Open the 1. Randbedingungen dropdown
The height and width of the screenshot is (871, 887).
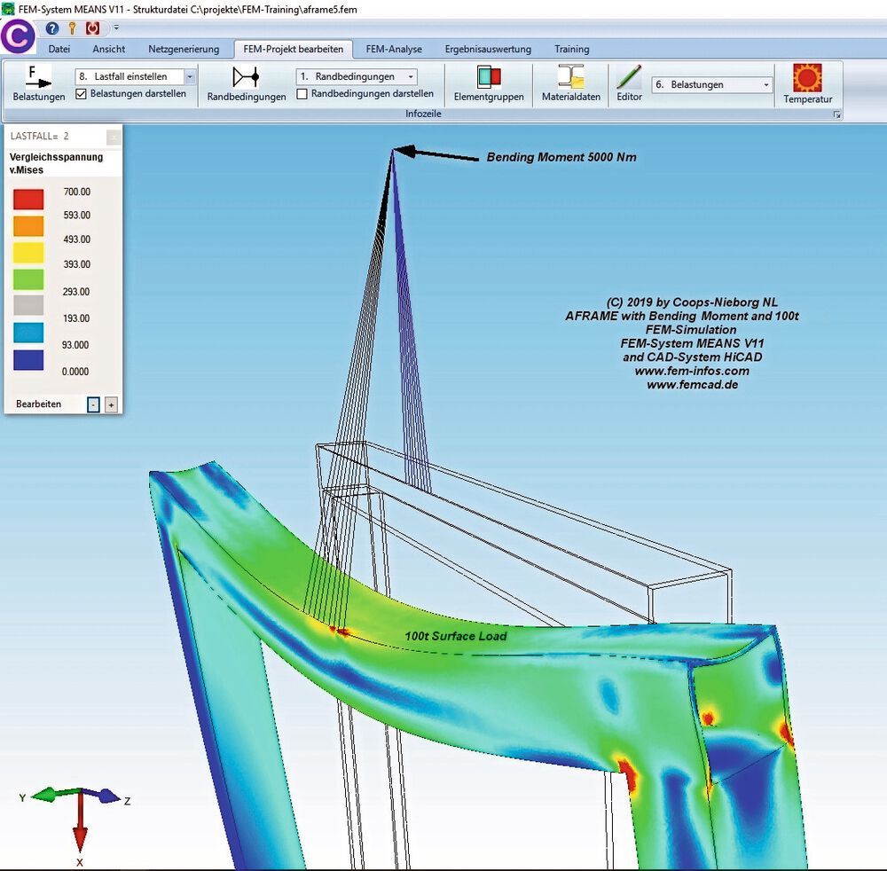[x=411, y=76]
